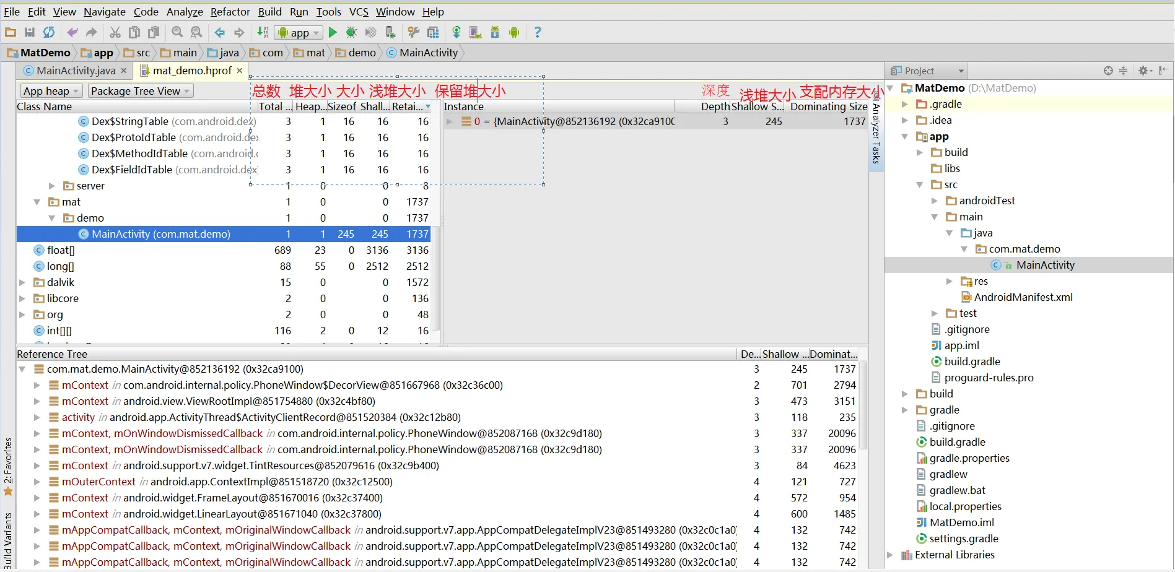
Task: Click the Attach debugger to process icon
Action: (390, 32)
